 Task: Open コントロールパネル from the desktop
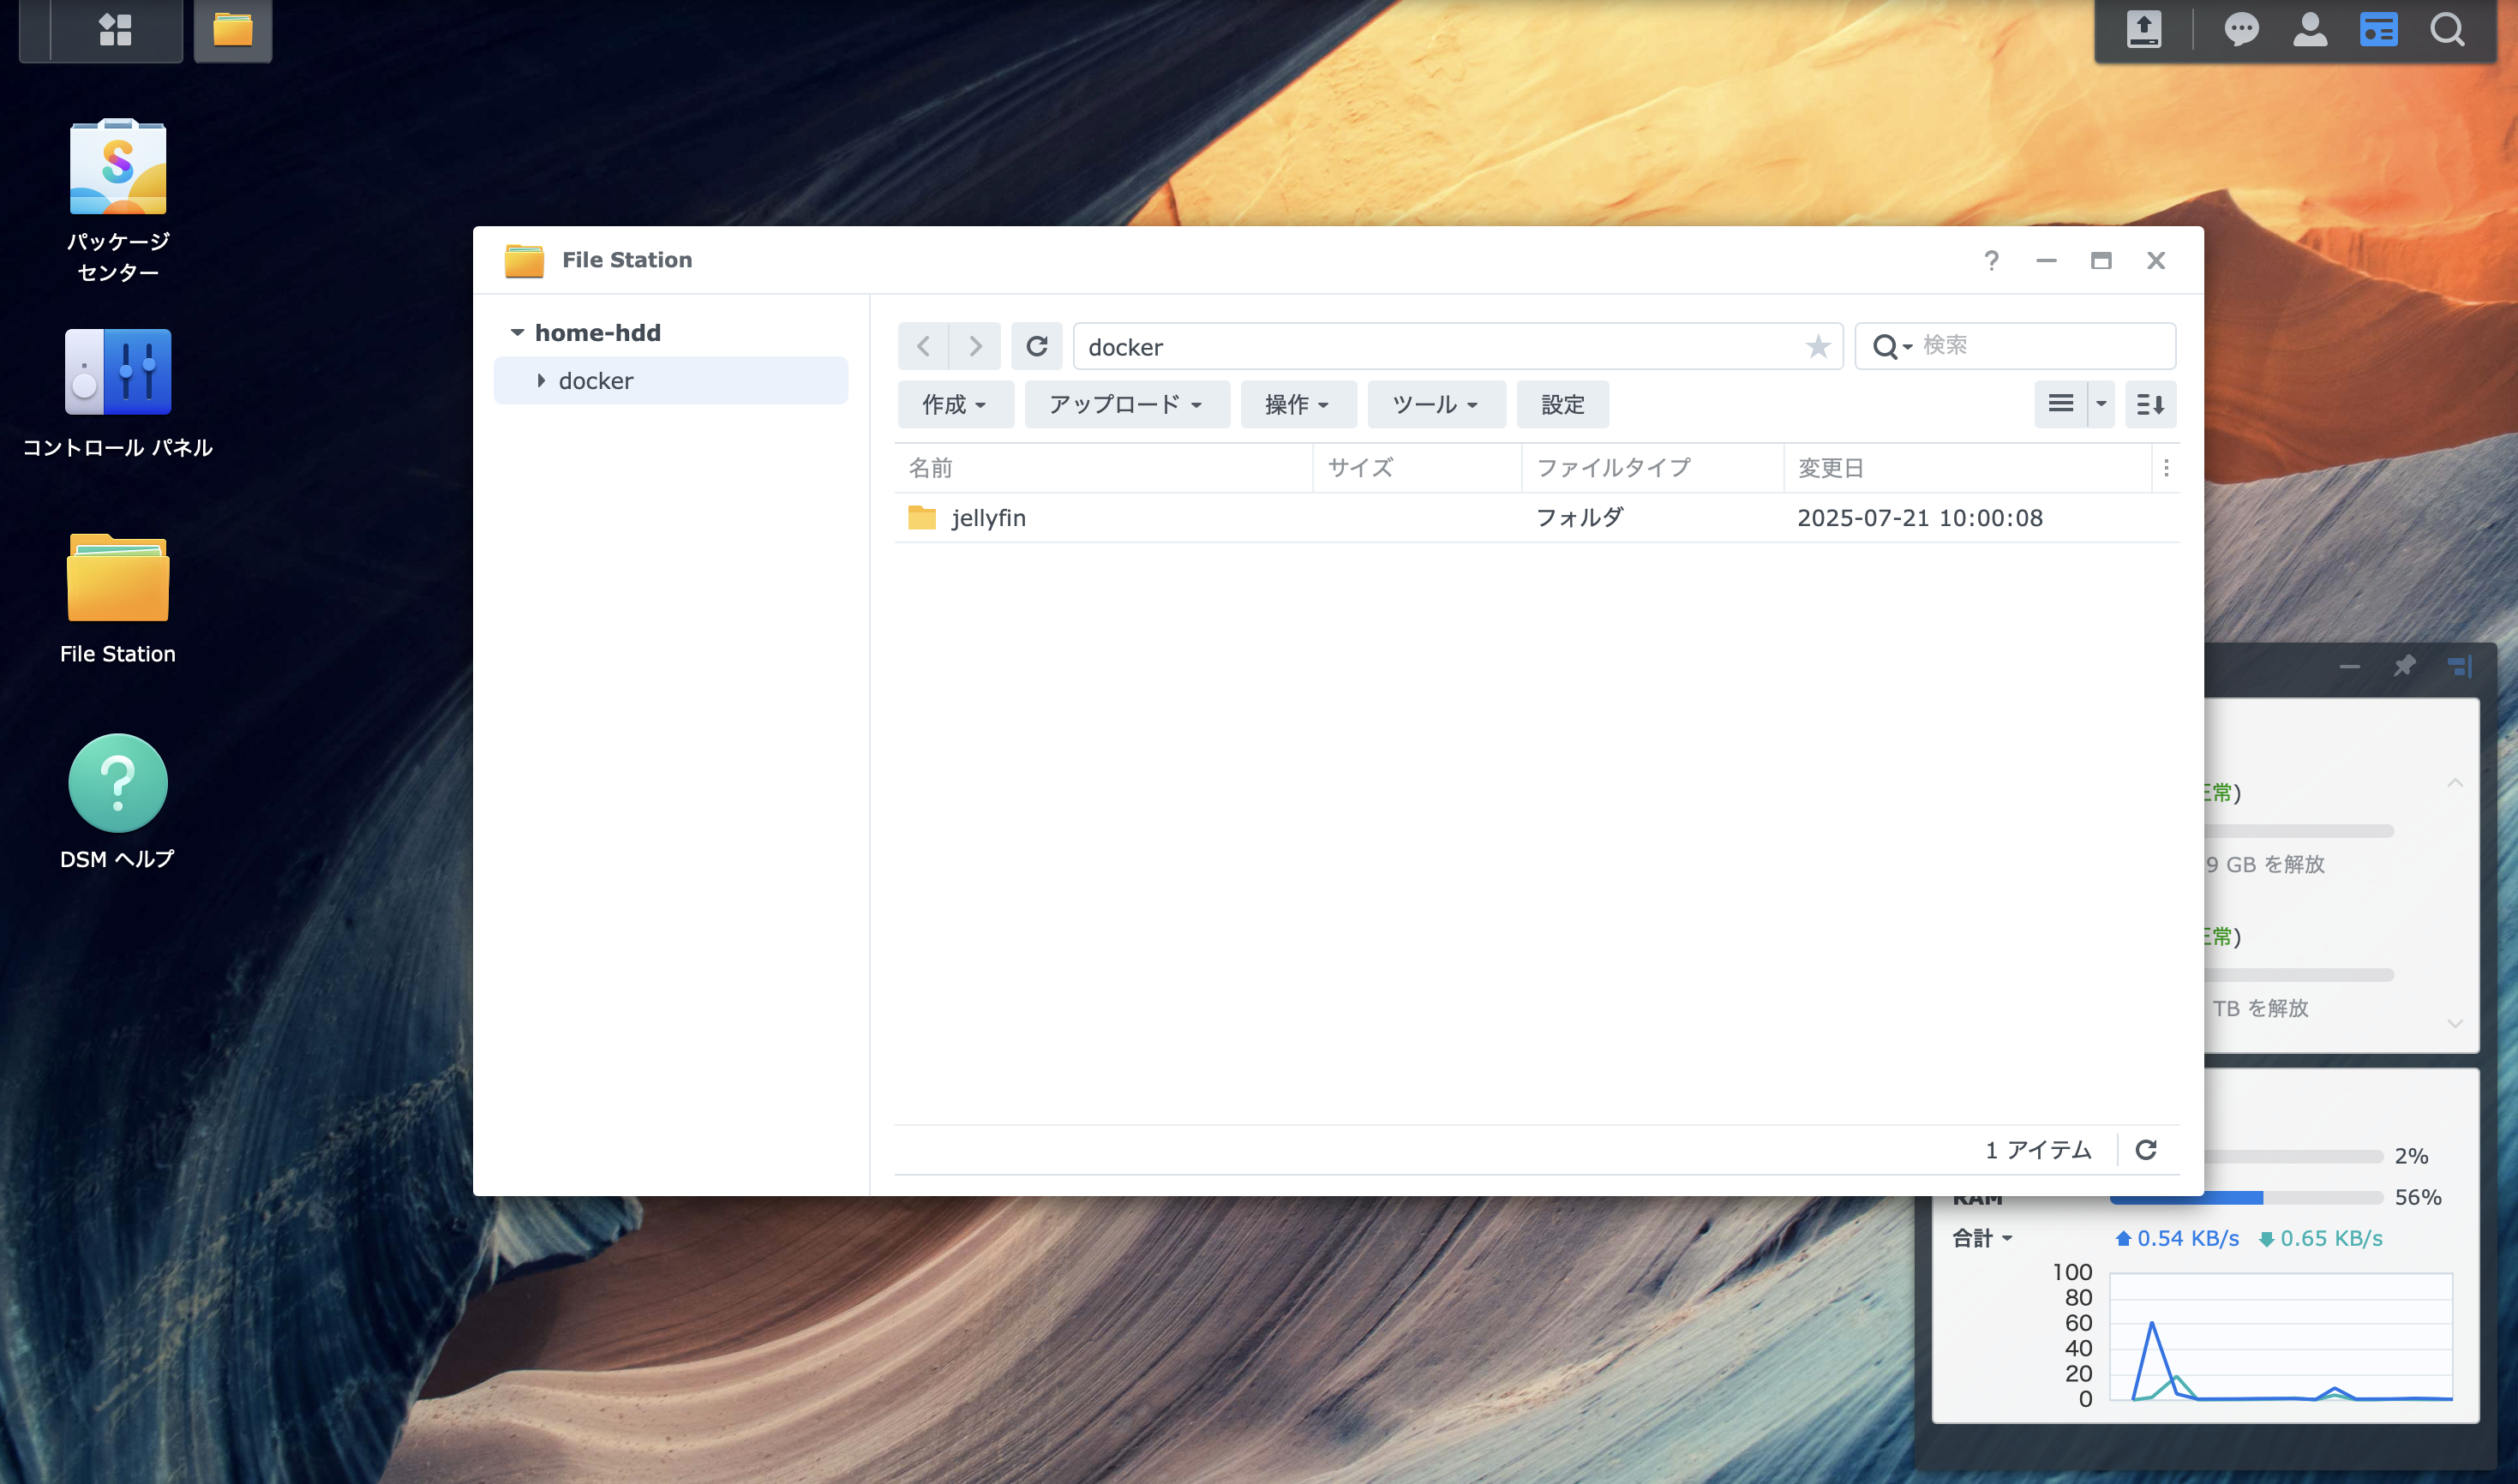click(117, 372)
